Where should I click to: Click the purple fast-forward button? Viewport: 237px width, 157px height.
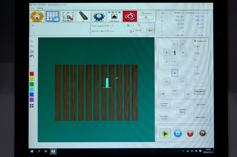[x=203, y=133]
